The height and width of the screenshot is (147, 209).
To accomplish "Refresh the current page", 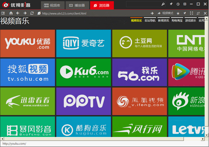I will point(32,13).
